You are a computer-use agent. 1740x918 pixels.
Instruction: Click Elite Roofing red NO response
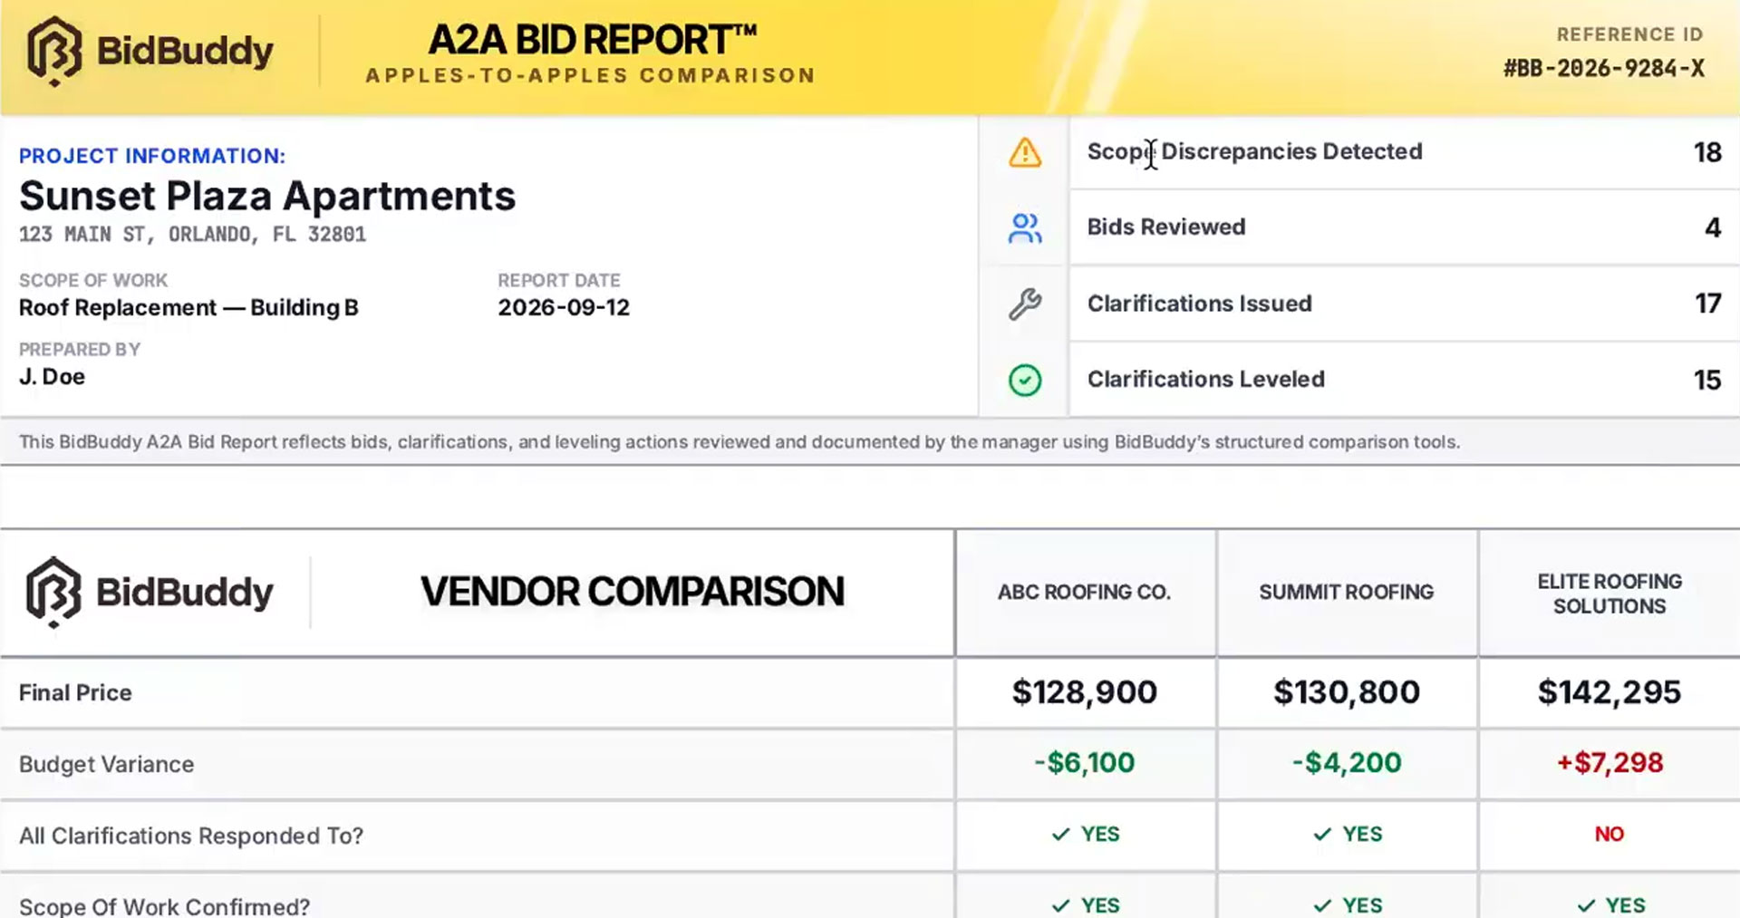(x=1609, y=834)
